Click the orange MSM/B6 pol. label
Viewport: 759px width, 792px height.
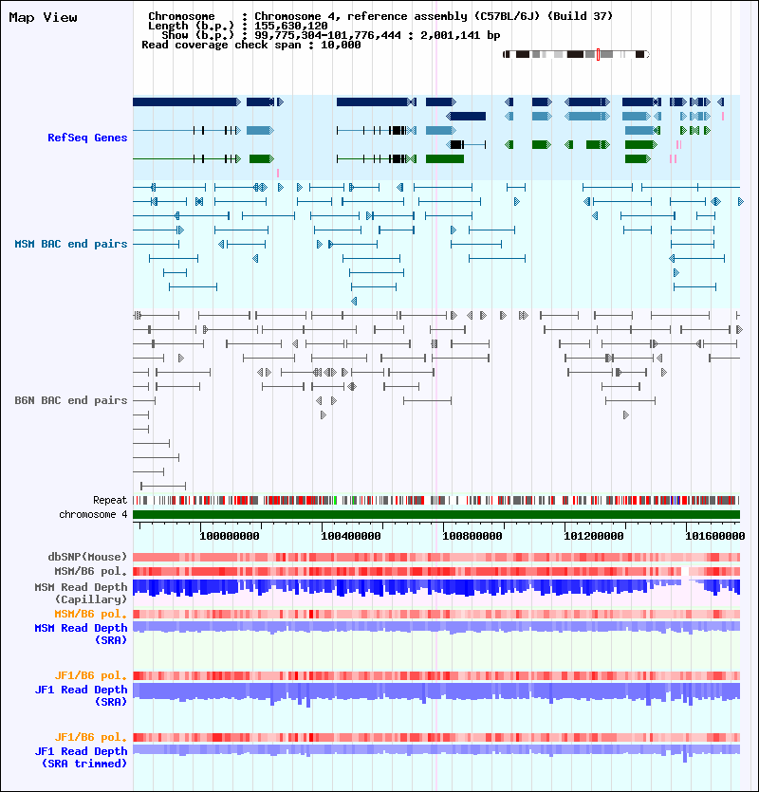pos(91,615)
